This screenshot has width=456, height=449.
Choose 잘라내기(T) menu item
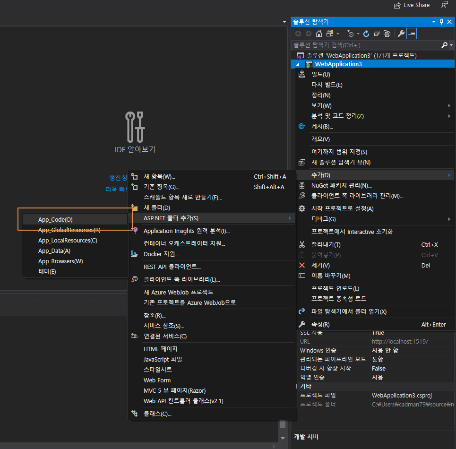[x=375, y=245]
